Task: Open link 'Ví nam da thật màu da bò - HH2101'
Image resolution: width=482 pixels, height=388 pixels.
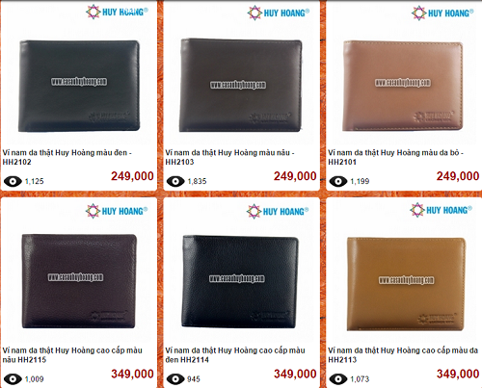Action: click(395, 157)
